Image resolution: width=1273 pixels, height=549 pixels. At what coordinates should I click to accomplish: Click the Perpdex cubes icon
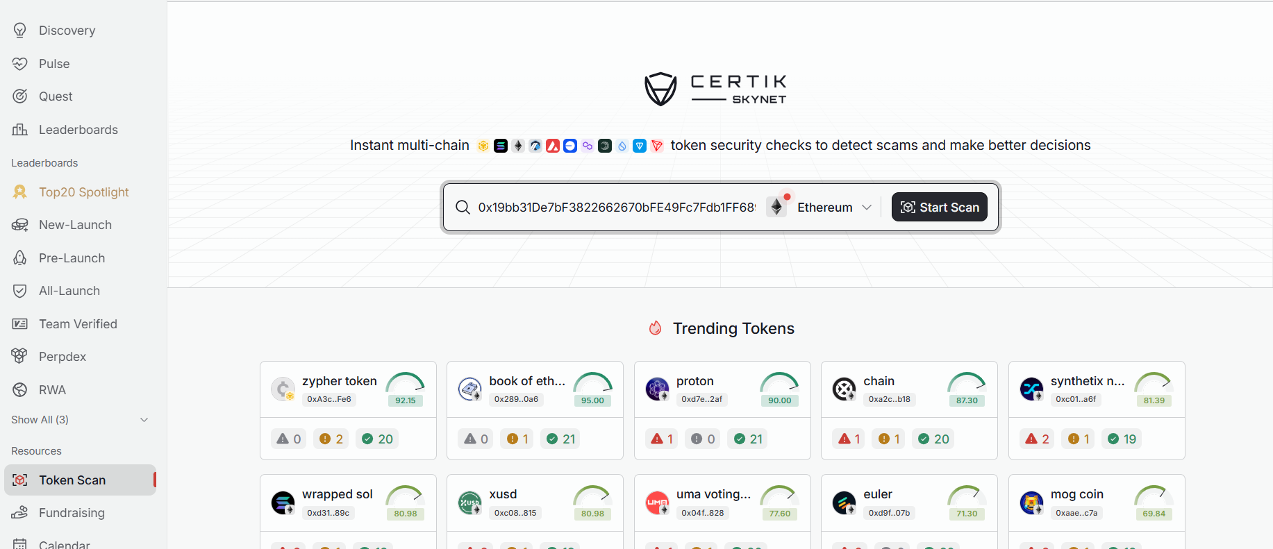[20, 356]
